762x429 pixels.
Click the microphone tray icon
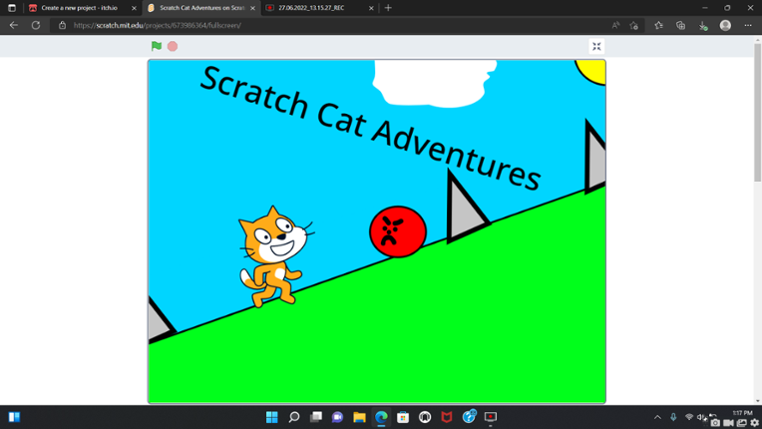[673, 417]
